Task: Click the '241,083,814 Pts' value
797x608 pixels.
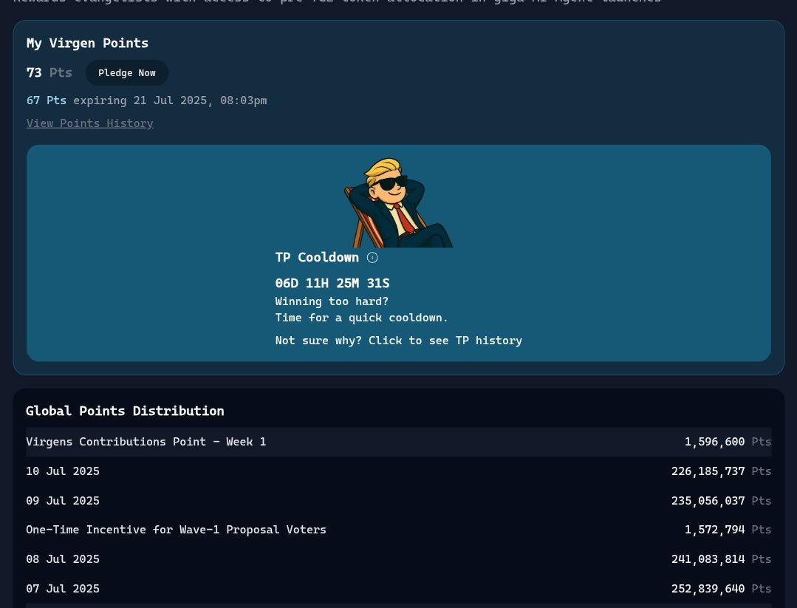Action: coord(721,559)
